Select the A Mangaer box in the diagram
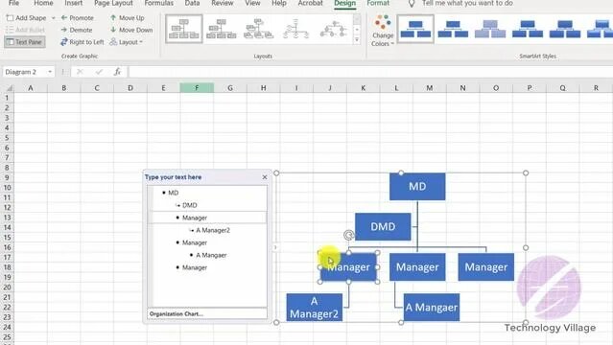613x345 pixels. coord(432,308)
